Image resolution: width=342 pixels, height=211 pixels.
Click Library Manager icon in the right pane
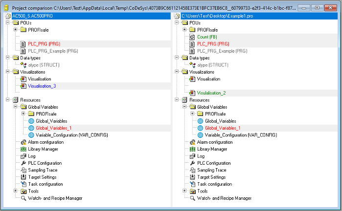pos(192,149)
